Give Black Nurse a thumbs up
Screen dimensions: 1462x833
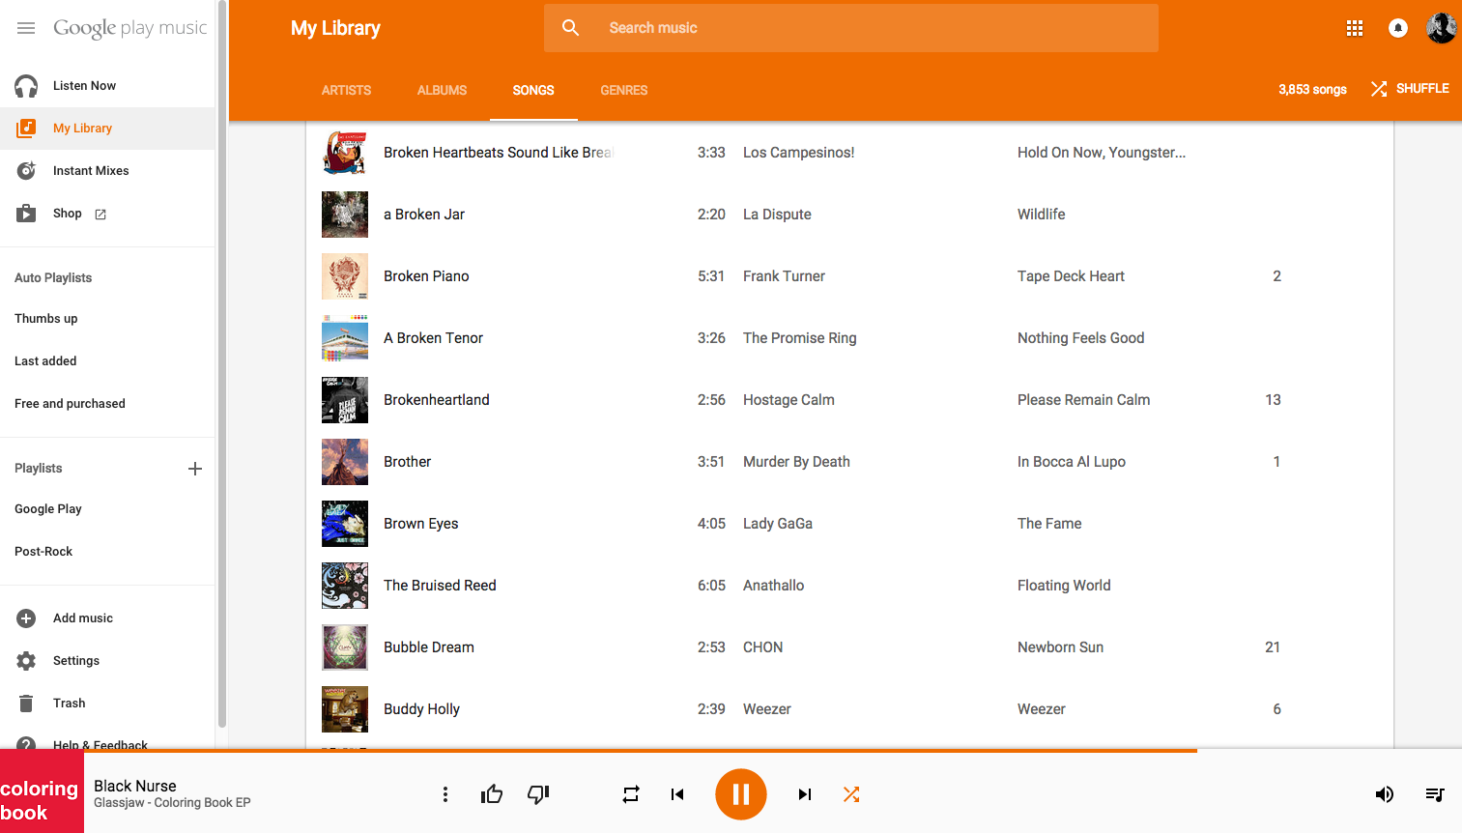pyautogui.click(x=492, y=794)
